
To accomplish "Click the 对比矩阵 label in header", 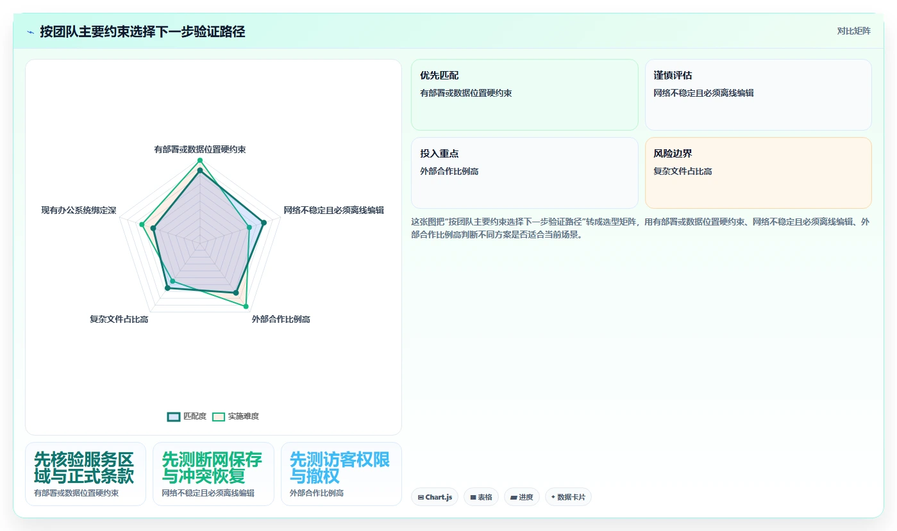I will tap(853, 31).
